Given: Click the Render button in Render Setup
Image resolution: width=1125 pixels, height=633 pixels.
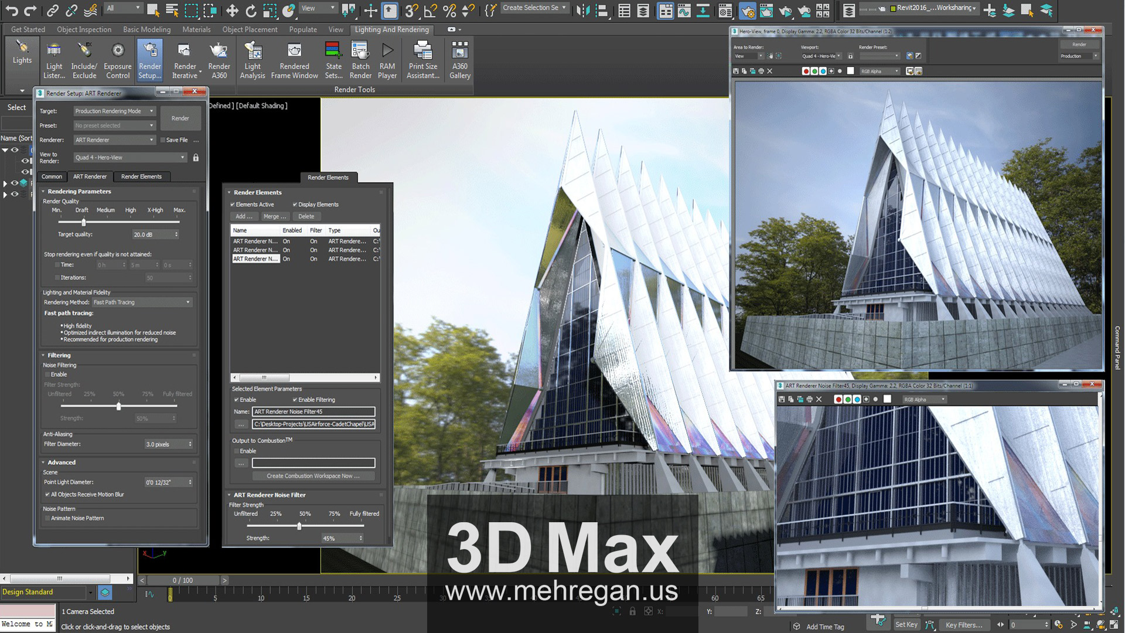Looking at the screenshot, I should pos(180,118).
